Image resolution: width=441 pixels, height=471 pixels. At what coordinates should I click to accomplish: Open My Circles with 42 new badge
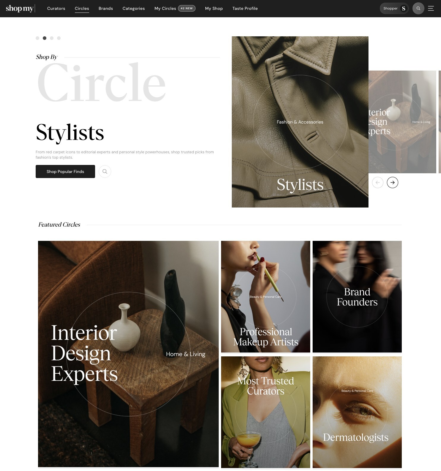point(175,8)
